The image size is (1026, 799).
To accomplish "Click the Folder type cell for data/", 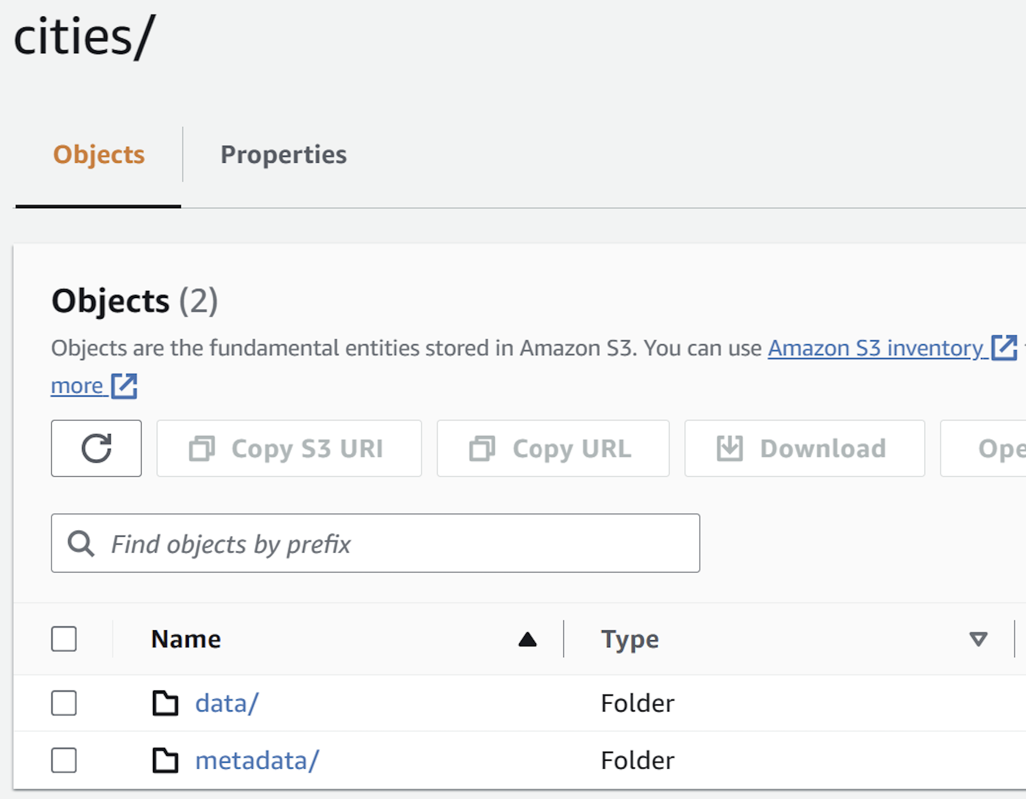I will click(x=637, y=703).
